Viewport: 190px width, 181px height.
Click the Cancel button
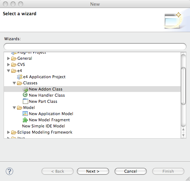pos(131,171)
